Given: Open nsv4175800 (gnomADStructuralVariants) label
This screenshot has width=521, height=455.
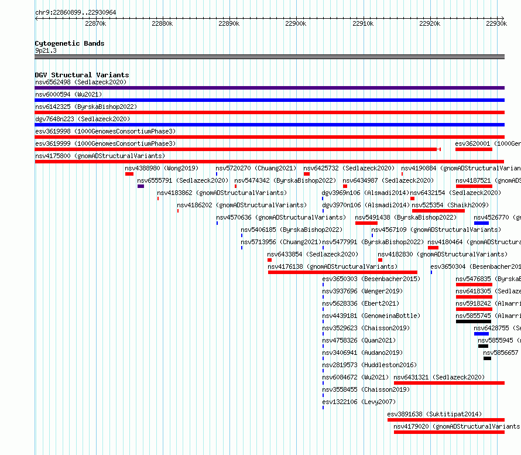Looking at the screenshot, I should (100, 156).
